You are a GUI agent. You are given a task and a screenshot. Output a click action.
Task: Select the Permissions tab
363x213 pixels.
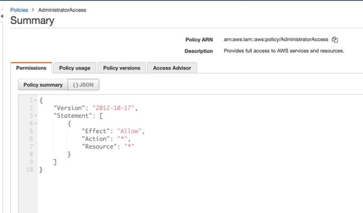tap(31, 68)
